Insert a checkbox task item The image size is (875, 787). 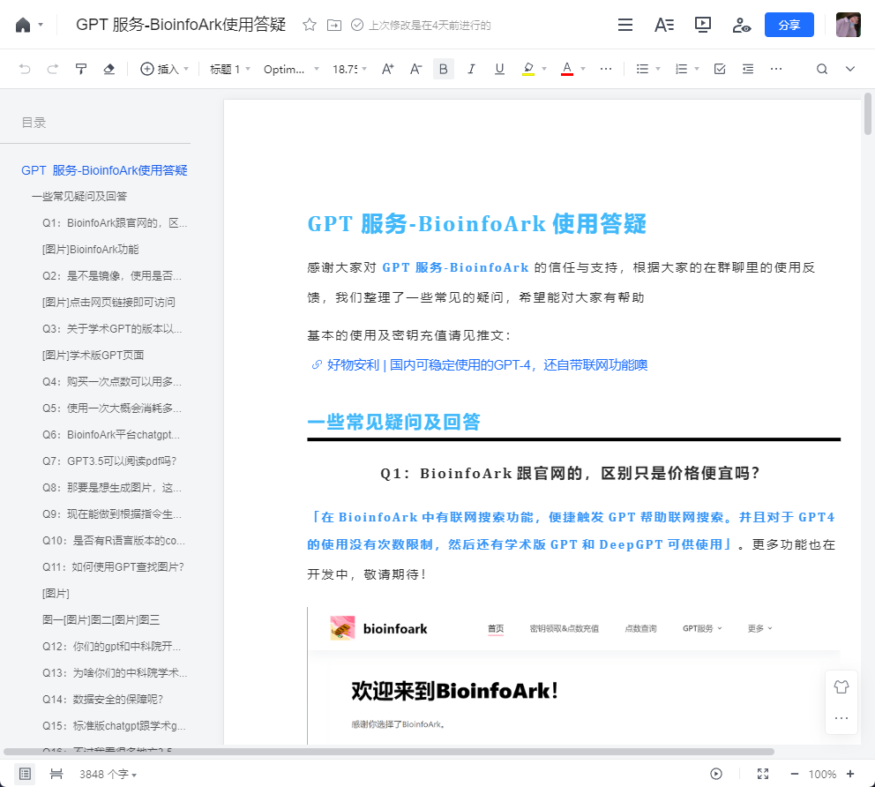coord(720,69)
